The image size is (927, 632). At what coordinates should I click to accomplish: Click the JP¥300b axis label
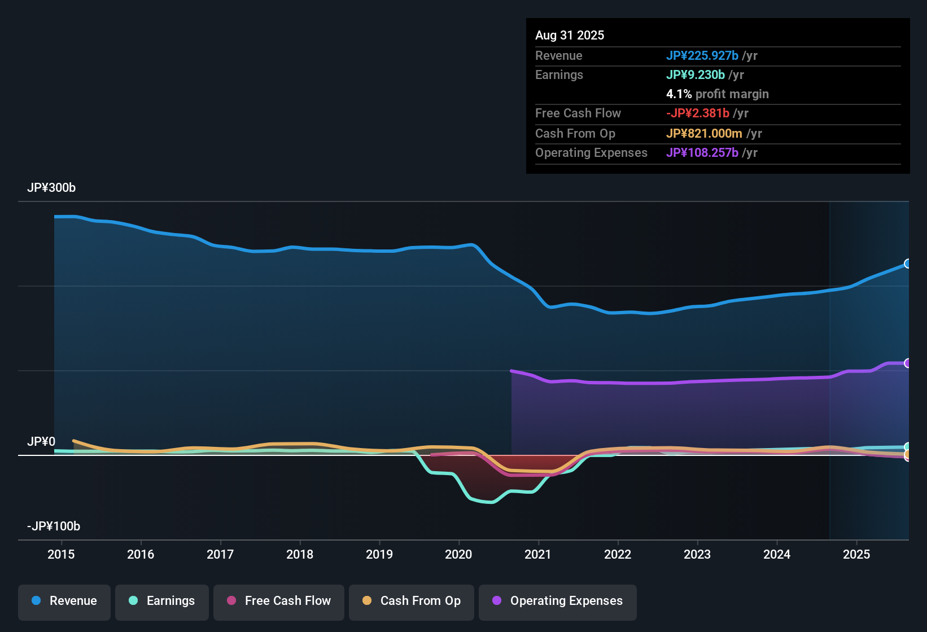point(51,188)
